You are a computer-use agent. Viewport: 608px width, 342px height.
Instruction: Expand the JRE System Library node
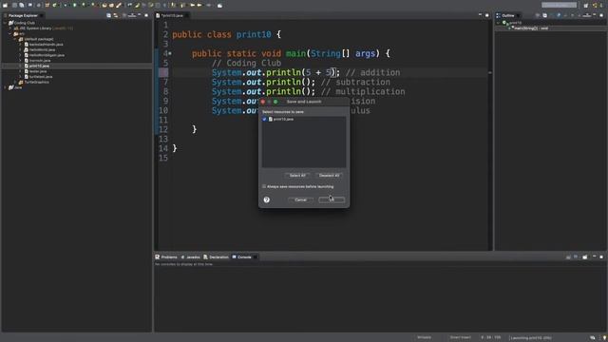pyautogui.click(x=10, y=28)
